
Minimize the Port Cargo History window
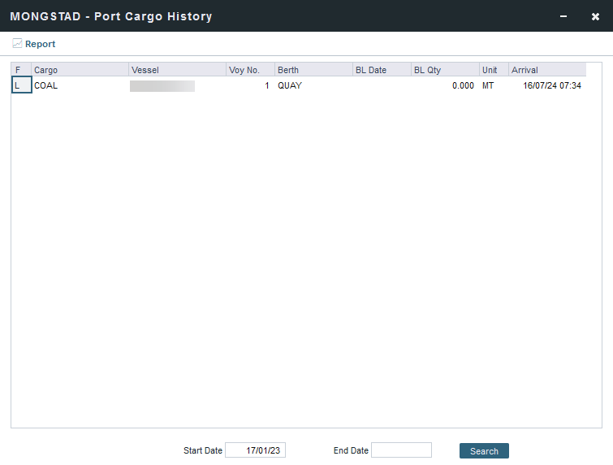(x=563, y=16)
